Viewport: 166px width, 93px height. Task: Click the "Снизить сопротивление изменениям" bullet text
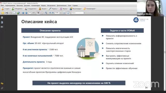pyautogui.click(x=123, y=43)
